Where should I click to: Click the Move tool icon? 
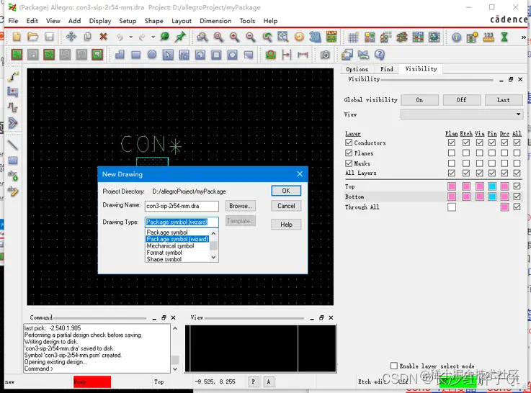pyautogui.click(x=71, y=37)
